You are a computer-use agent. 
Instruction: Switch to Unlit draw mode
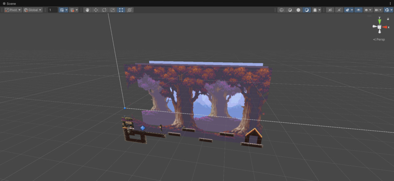point(298,10)
